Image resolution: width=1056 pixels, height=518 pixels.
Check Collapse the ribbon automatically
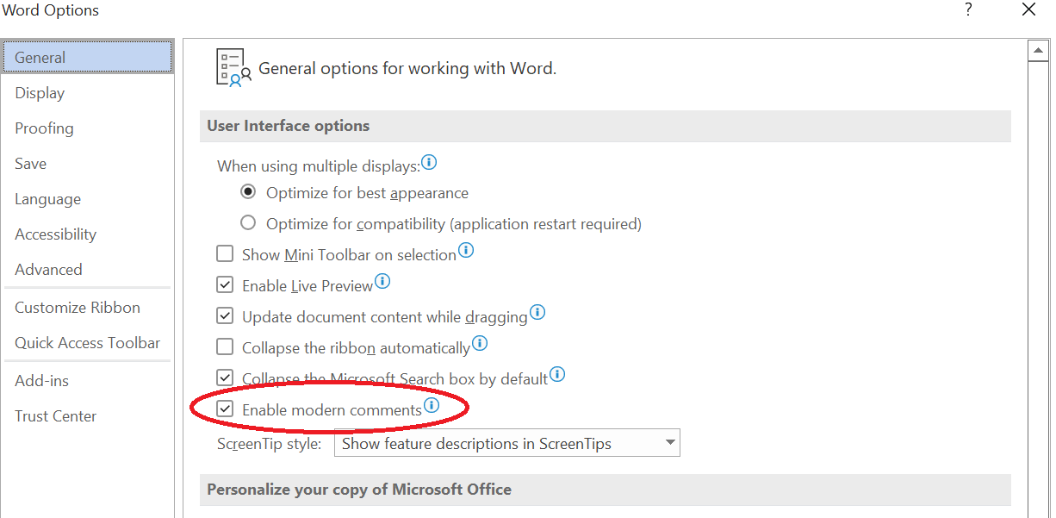coord(225,347)
